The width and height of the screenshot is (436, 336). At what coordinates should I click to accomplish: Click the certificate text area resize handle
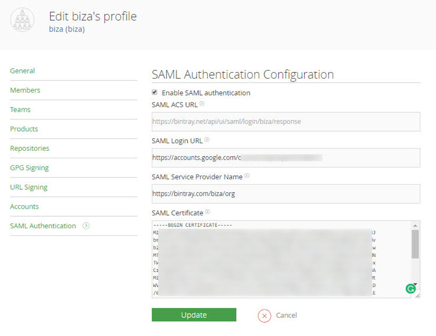(x=417, y=296)
